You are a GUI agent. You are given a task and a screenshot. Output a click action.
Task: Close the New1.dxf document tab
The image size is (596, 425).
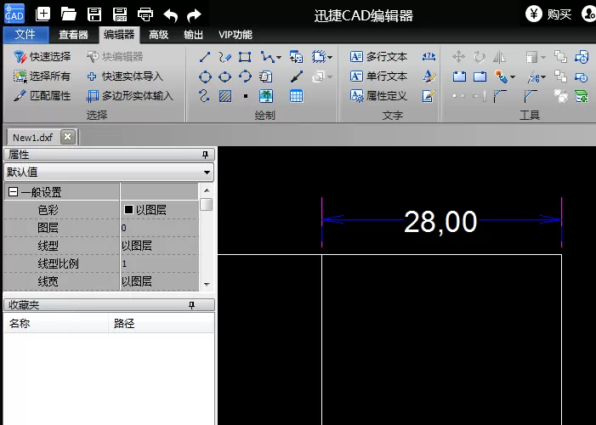(68, 137)
